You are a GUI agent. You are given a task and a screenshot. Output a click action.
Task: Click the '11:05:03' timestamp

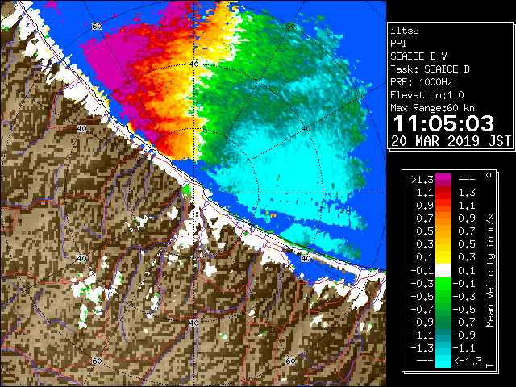pyautogui.click(x=443, y=123)
